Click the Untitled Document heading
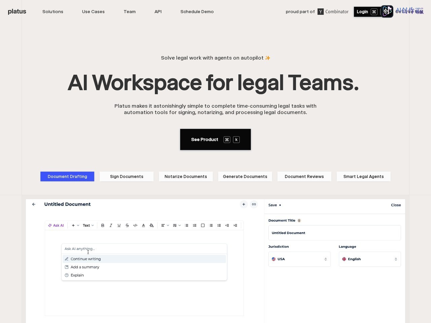Screen dimensions: 431x323 coord(67,204)
